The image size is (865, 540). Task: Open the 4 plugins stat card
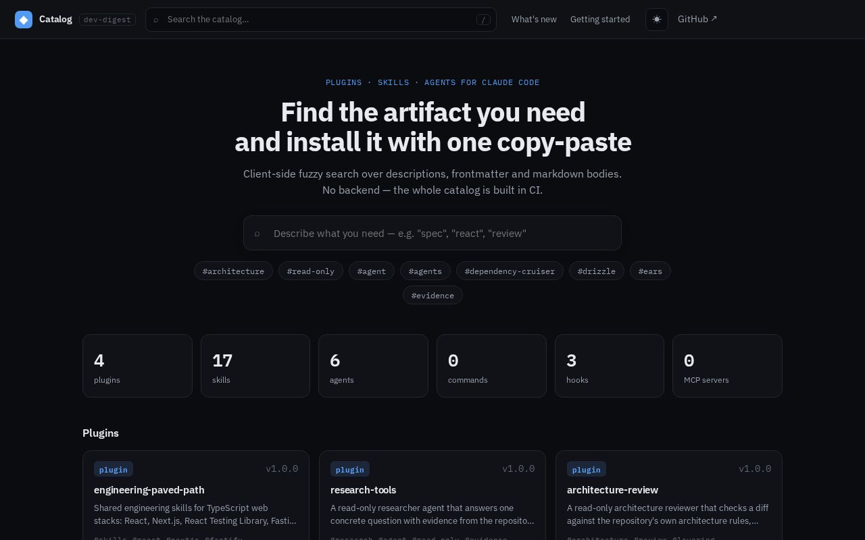pos(137,366)
